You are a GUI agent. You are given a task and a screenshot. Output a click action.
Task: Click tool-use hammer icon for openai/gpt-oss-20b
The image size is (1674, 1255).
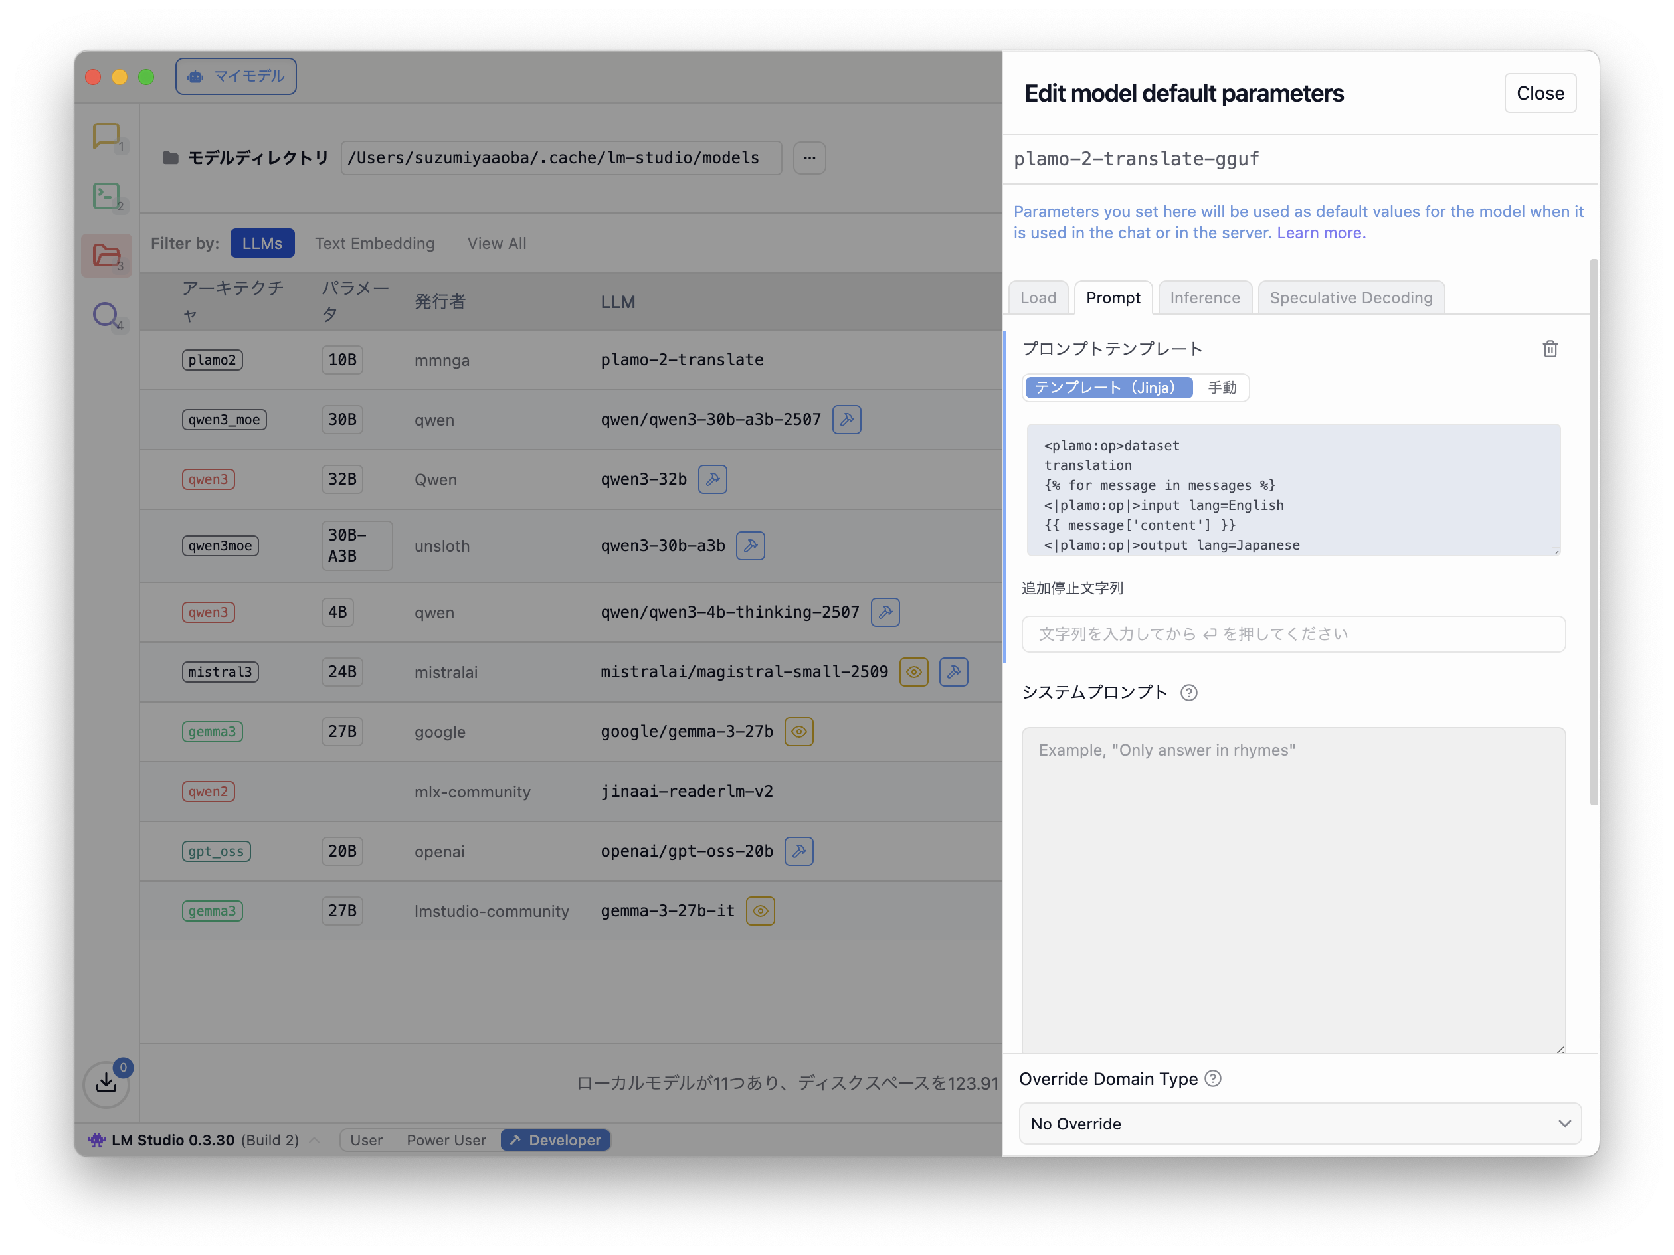tap(798, 851)
